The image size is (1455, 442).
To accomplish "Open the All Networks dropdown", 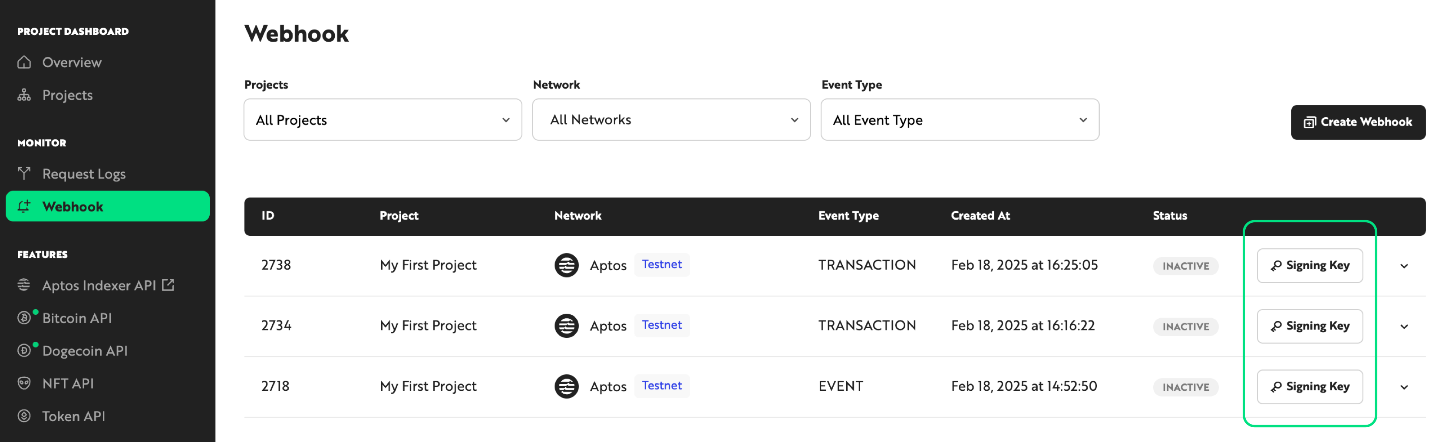I will coord(670,120).
